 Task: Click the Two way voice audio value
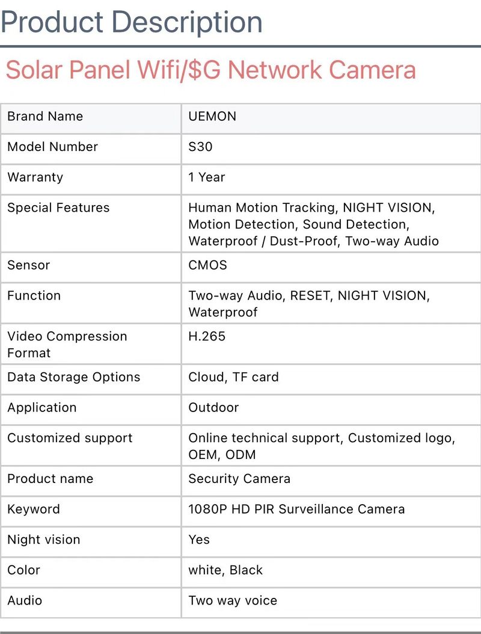coord(233,601)
